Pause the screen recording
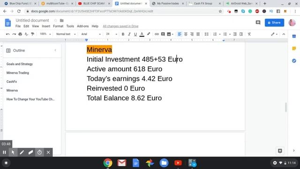Screen dimensions: 300x169 click(4, 152)
